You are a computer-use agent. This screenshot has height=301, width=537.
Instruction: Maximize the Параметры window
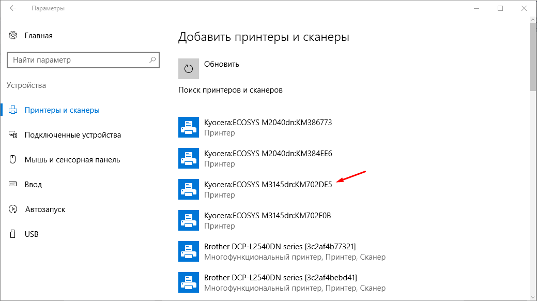point(500,8)
